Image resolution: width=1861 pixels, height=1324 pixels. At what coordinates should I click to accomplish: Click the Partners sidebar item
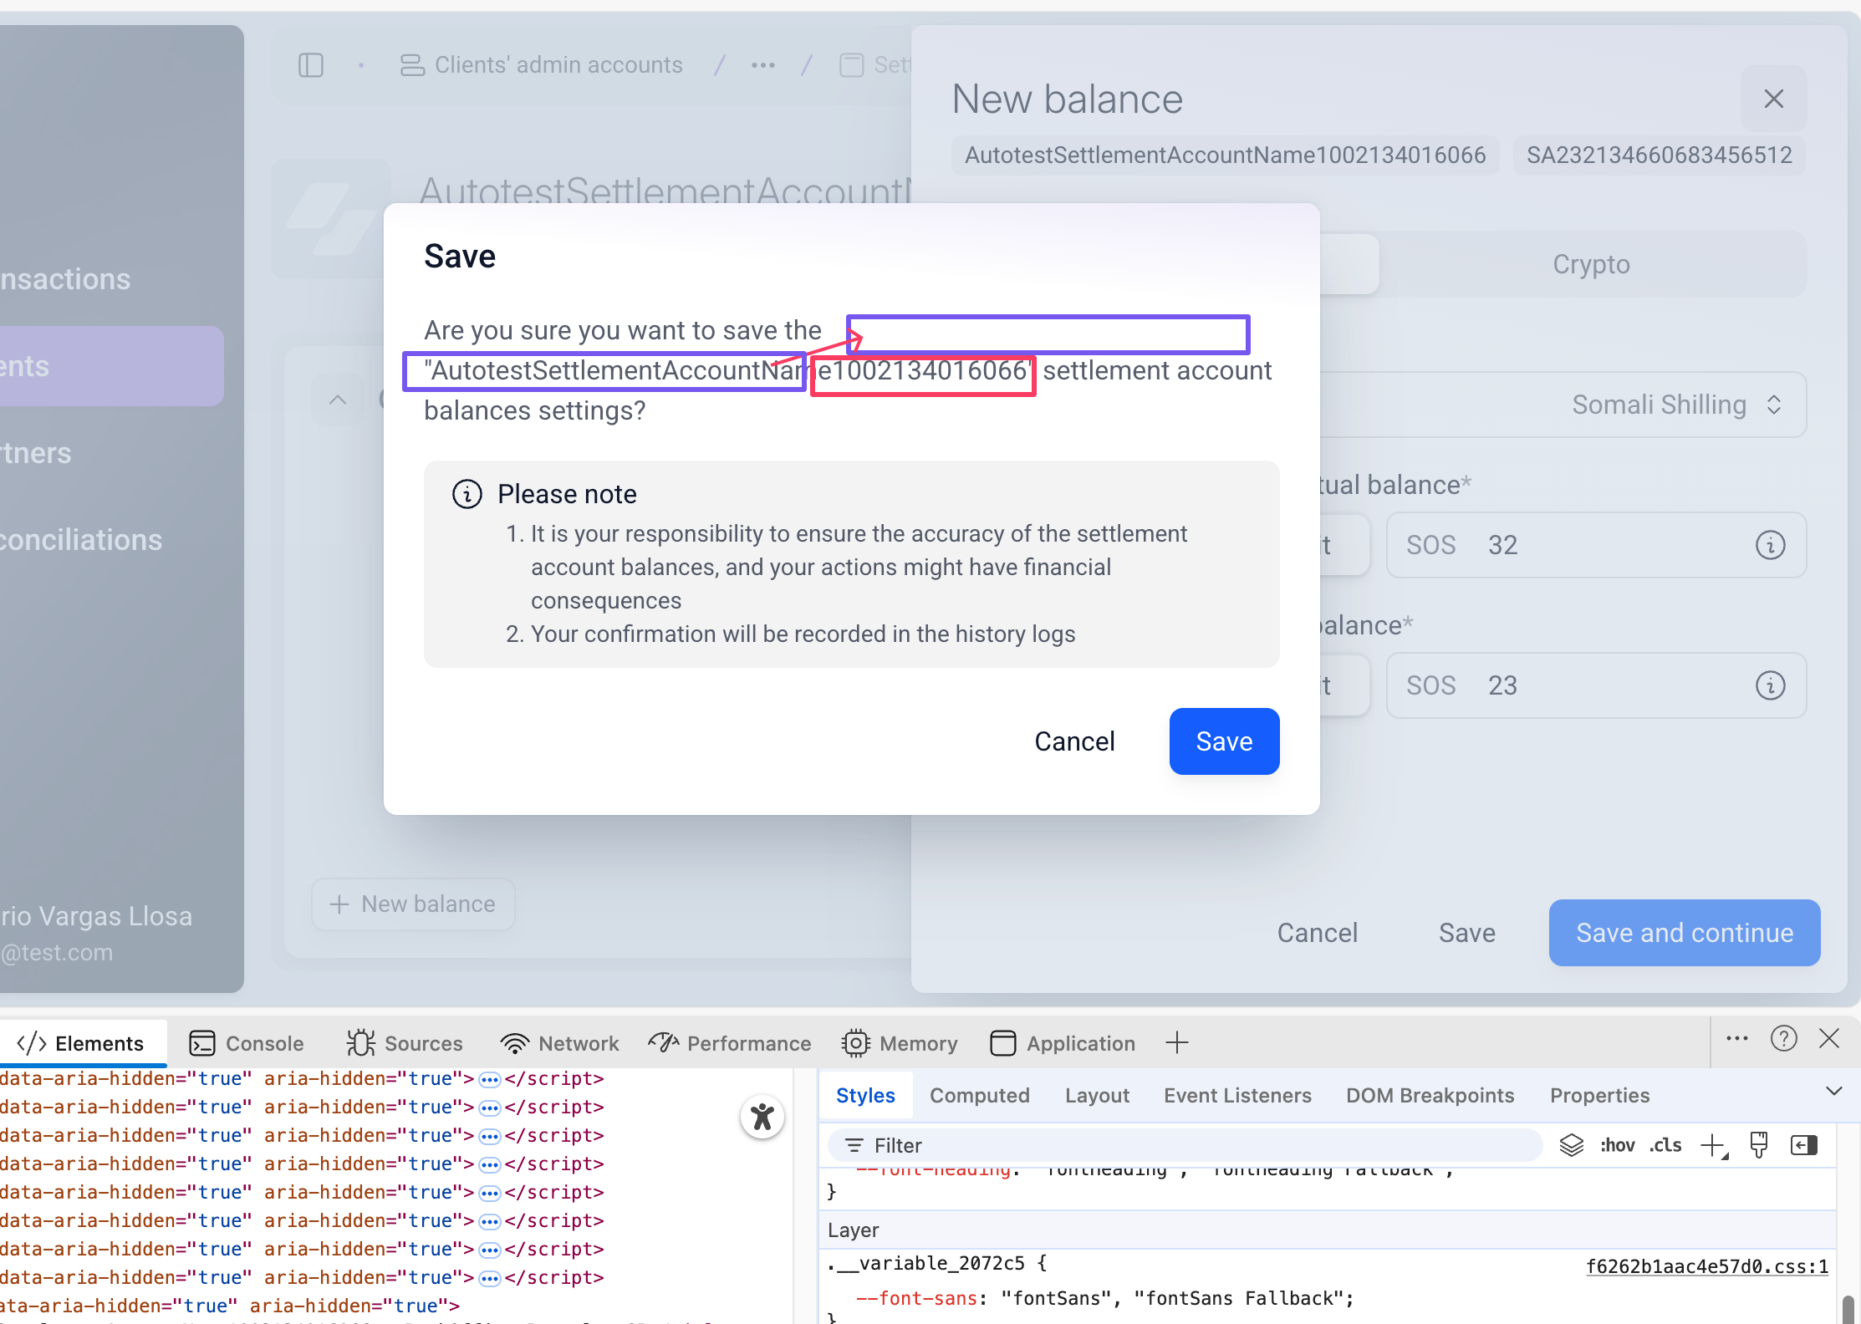(x=36, y=453)
